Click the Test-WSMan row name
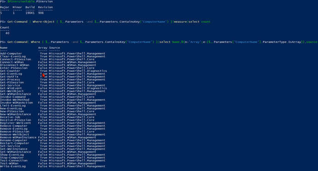This screenshot has width=318, height=171. coord(9,163)
